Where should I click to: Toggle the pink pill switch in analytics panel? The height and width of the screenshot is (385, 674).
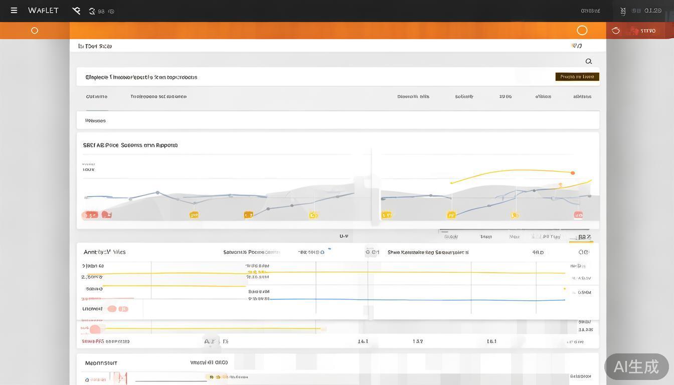(117, 309)
